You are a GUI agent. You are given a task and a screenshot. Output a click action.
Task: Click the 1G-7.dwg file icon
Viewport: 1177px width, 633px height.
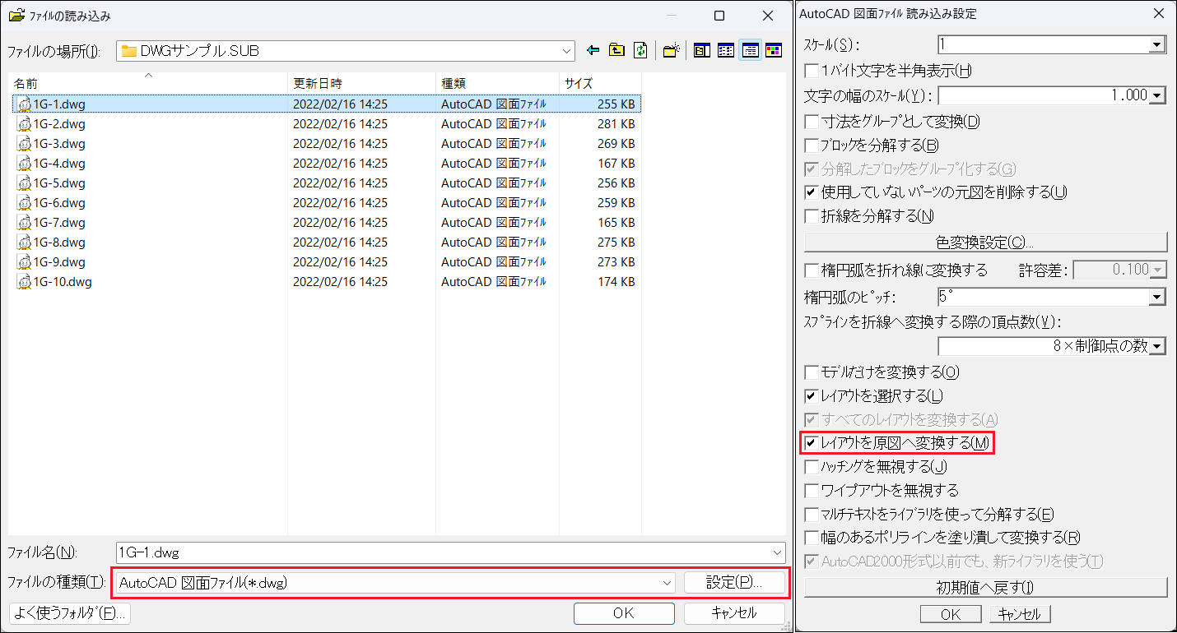tap(24, 223)
